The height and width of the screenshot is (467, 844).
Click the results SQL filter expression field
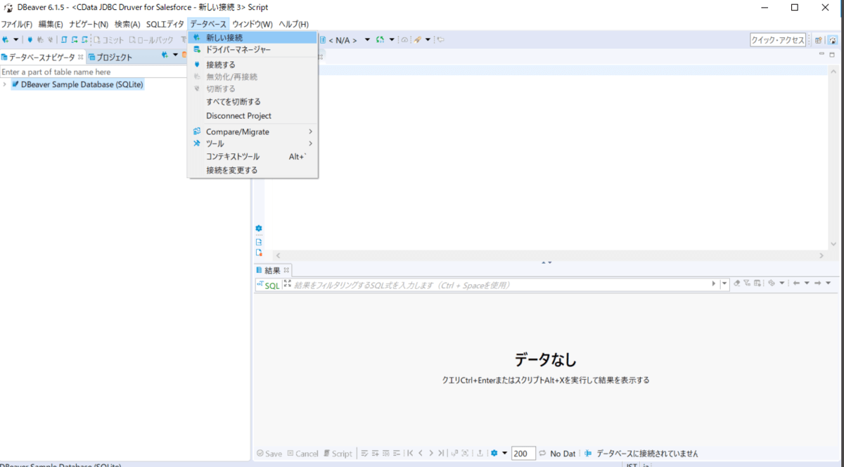[x=501, y=285]
